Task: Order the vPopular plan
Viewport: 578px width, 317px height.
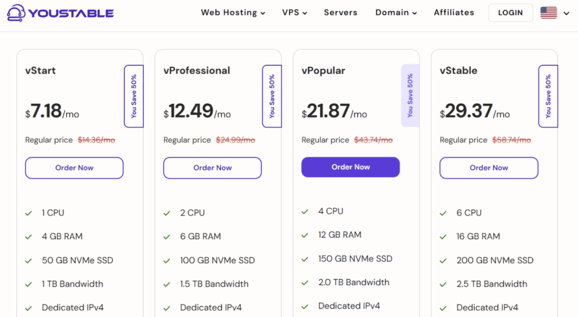Action: [351, 167]
